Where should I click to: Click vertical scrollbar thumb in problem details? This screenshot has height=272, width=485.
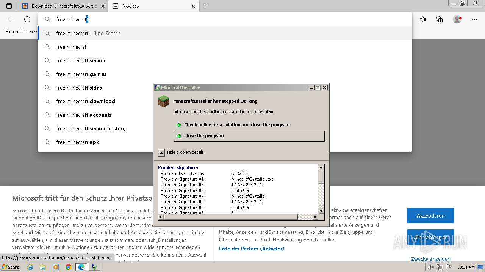pyautogui.click(x=321, y=177)
